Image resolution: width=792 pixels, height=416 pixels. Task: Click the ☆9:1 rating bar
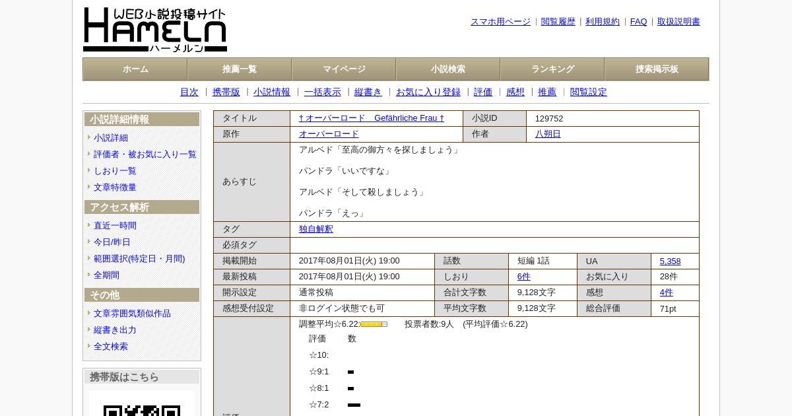click(x=350, y=372)
